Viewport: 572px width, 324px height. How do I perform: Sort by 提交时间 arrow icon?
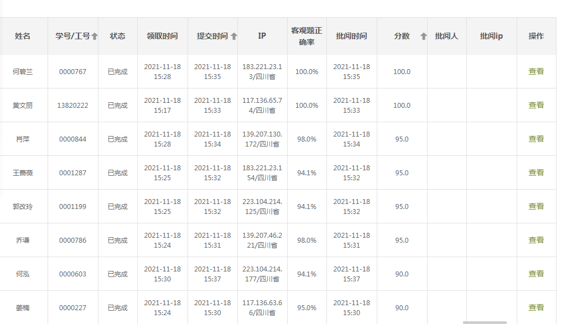click(234, 36)
